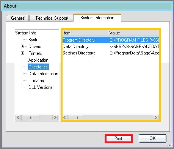Select the Data Directory row

111,47
